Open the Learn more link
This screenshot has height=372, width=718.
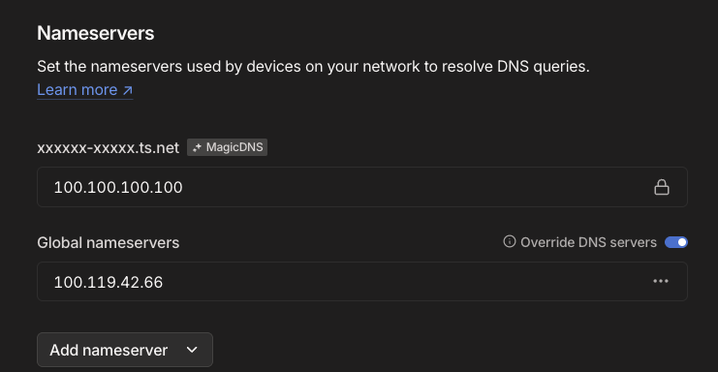point(84,90)
